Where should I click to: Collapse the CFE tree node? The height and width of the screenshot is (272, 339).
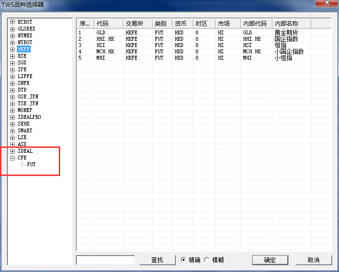[x=12, y=158]
